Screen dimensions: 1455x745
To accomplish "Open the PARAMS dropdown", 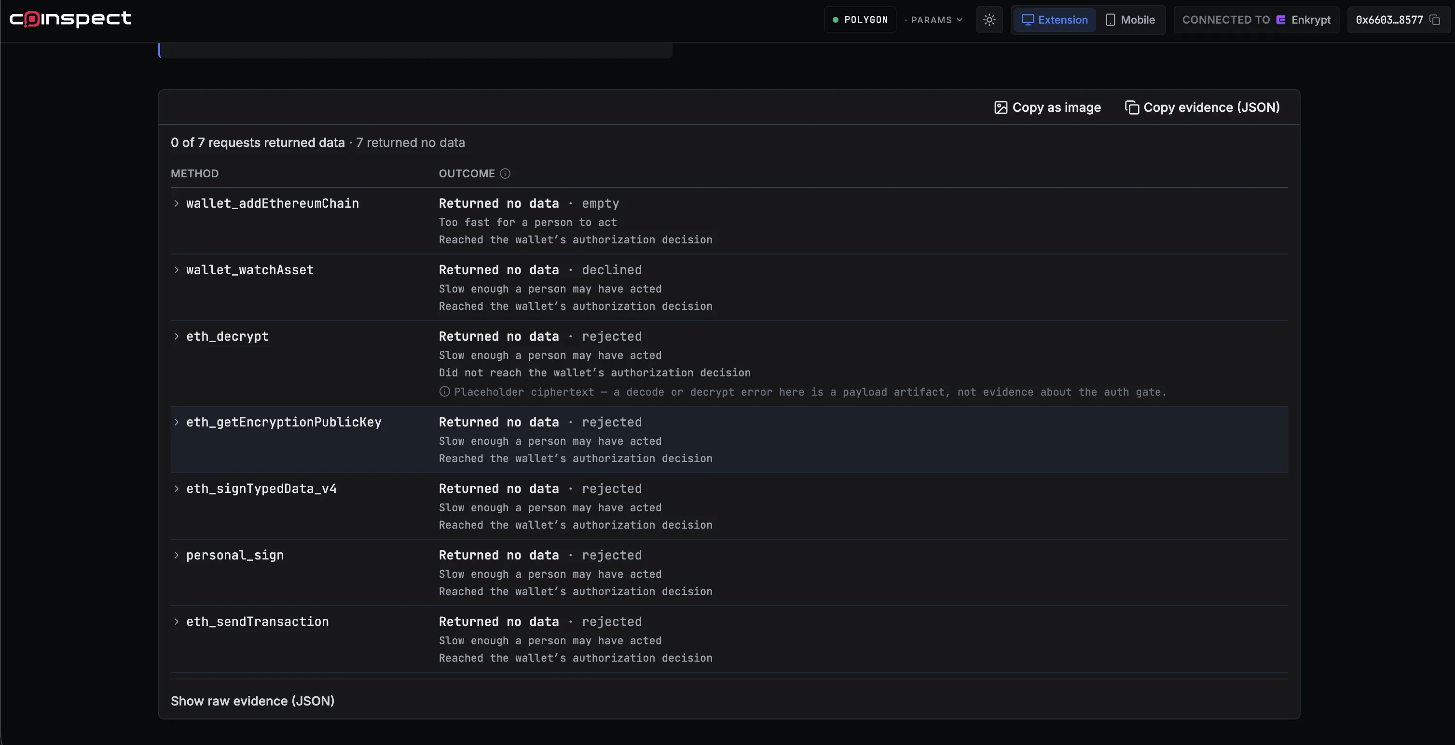I will coord(933,20).
